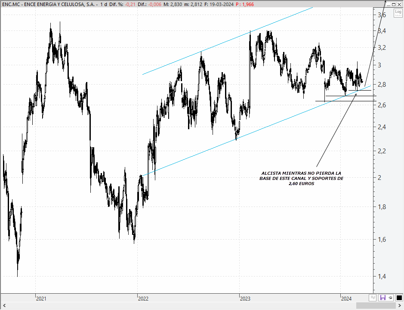Click the 3,4 price axis label
The width and height of the screenshot is (404, 310).
382,31
